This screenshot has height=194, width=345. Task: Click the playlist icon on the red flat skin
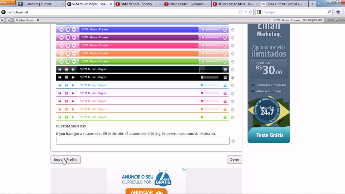pos(225,101)
